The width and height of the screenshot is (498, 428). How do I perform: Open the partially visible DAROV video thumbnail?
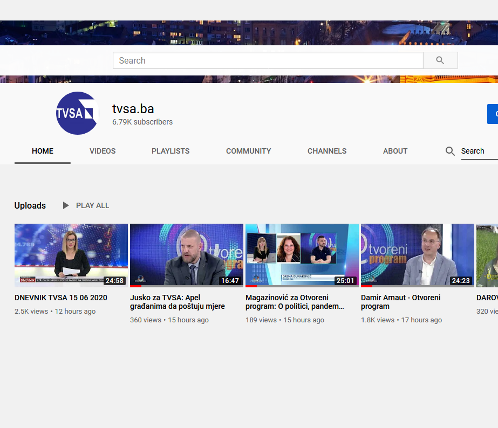point(487,256)
